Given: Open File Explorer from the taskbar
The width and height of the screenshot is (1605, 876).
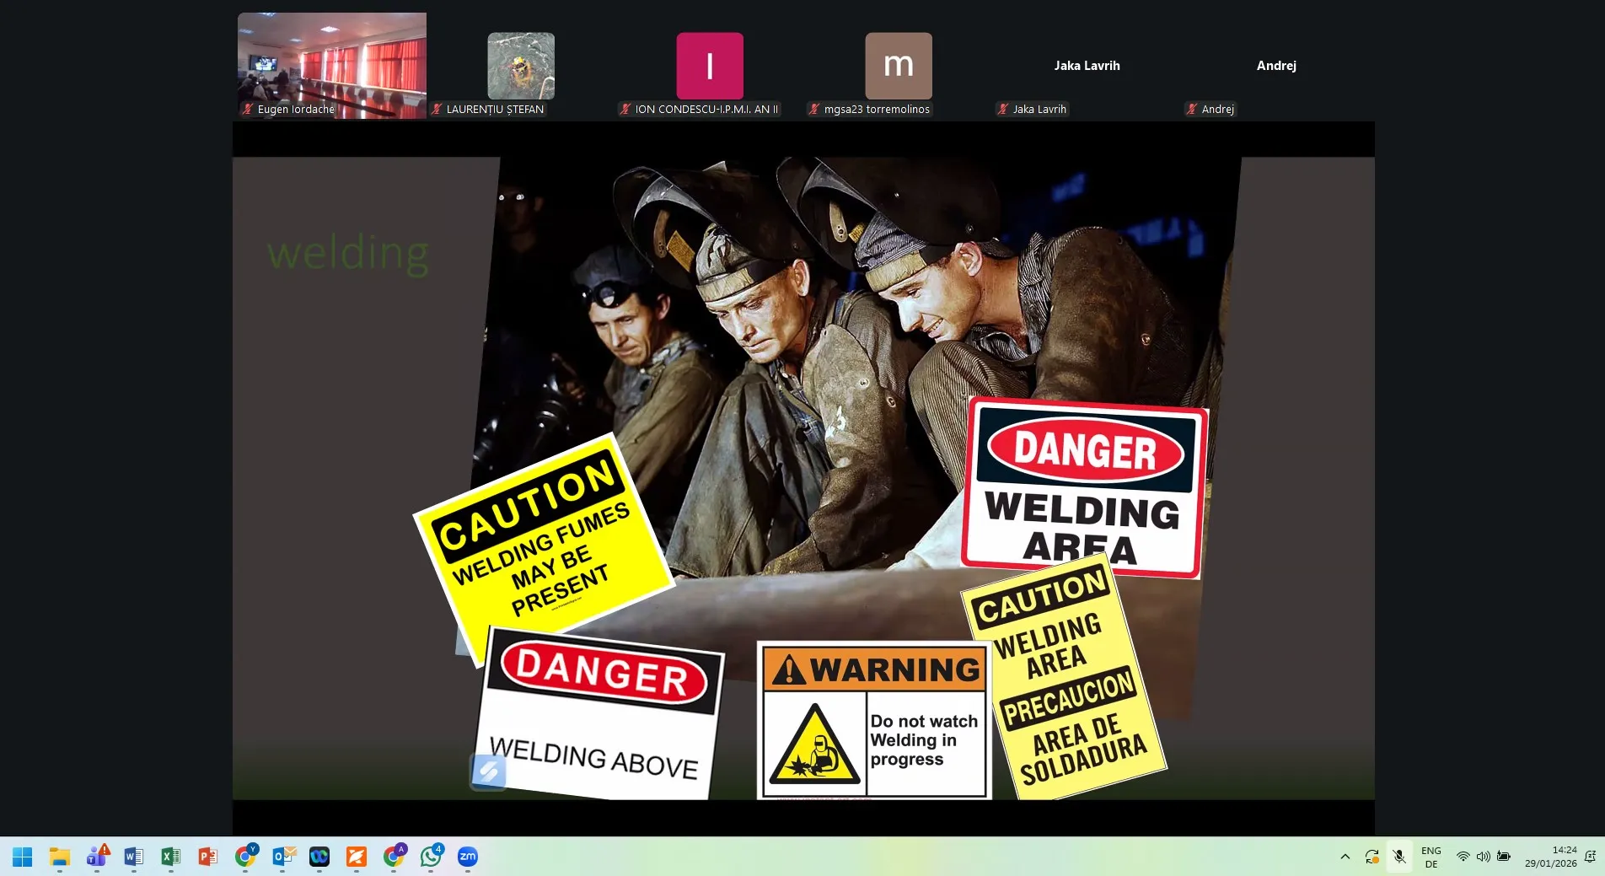Looking at the screenshot, I should tap(60, 857).
